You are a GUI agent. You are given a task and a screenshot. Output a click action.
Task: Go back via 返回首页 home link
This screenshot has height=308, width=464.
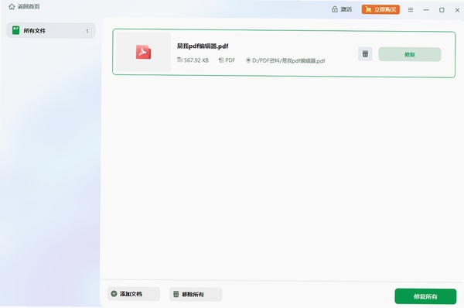pos(24,6)
